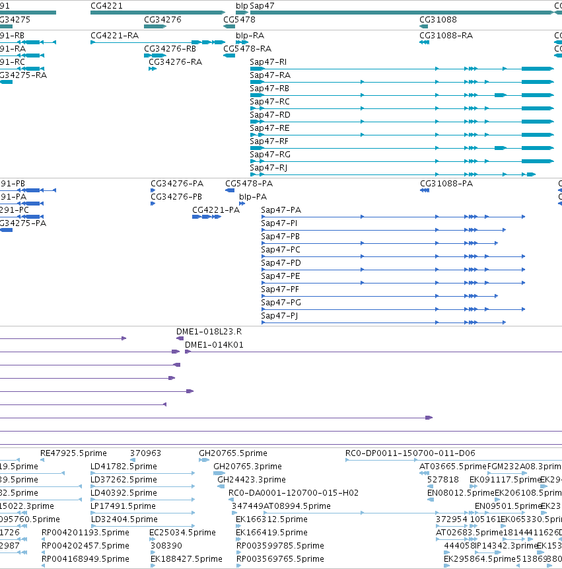
Task: Click the RE47925.5prime EST label
Action: pos(73,453)
